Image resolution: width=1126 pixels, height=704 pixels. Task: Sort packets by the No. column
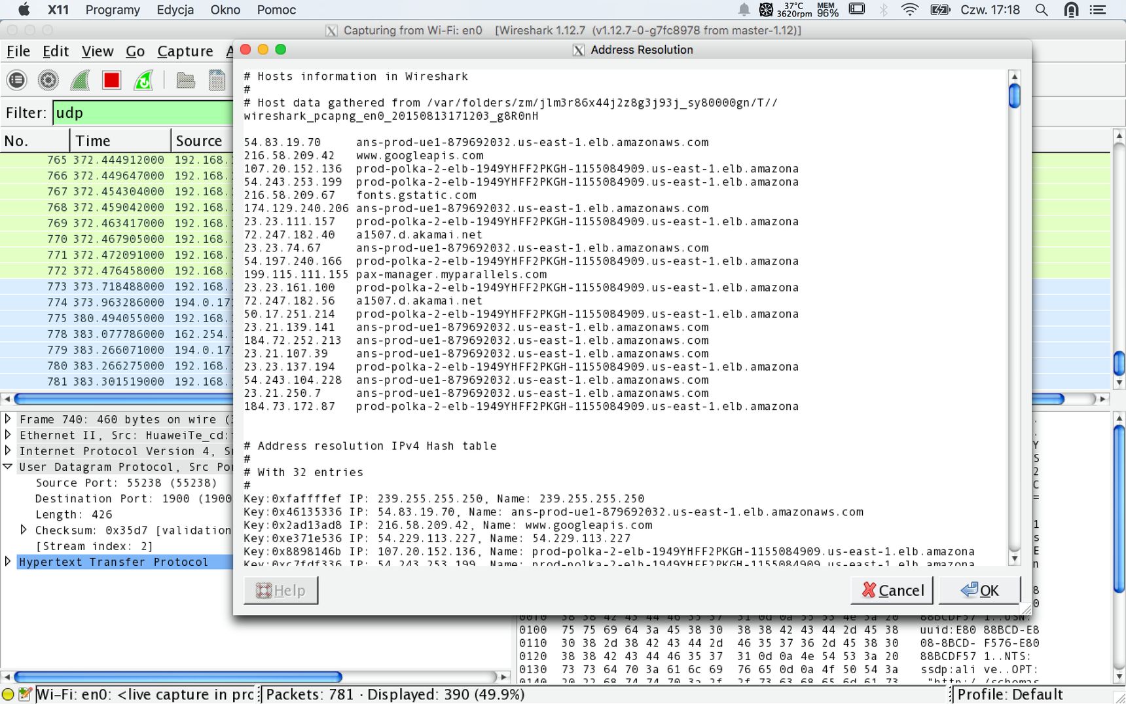[x=35, y=141]
